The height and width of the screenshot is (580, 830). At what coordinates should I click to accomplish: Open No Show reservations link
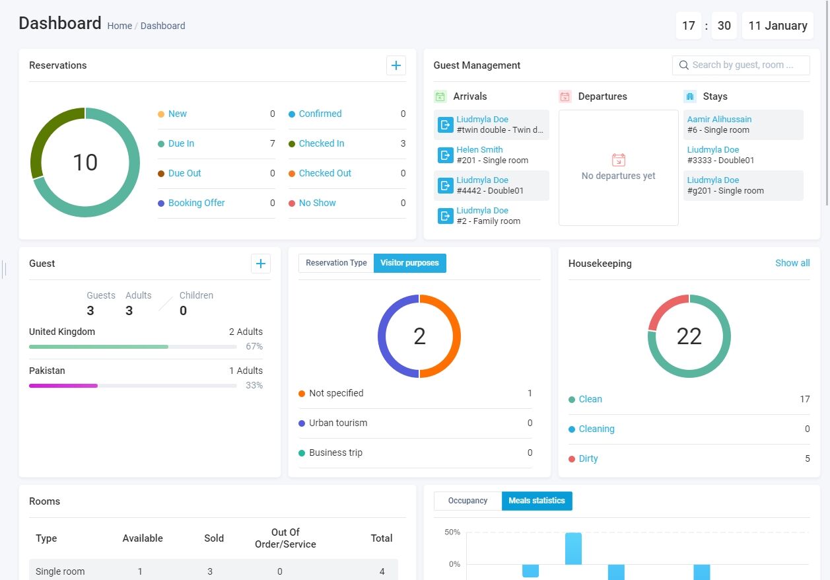coord(317,203)
